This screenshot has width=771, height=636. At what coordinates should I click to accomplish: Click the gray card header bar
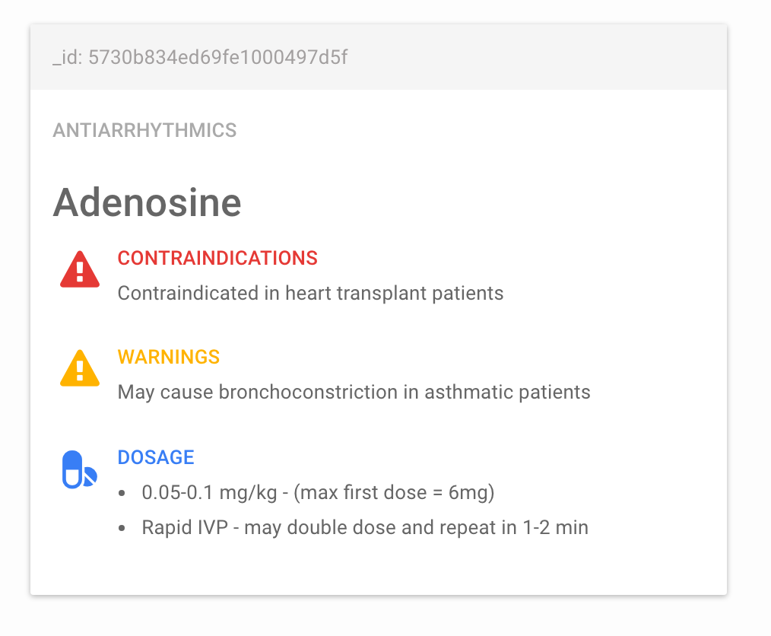379,57
